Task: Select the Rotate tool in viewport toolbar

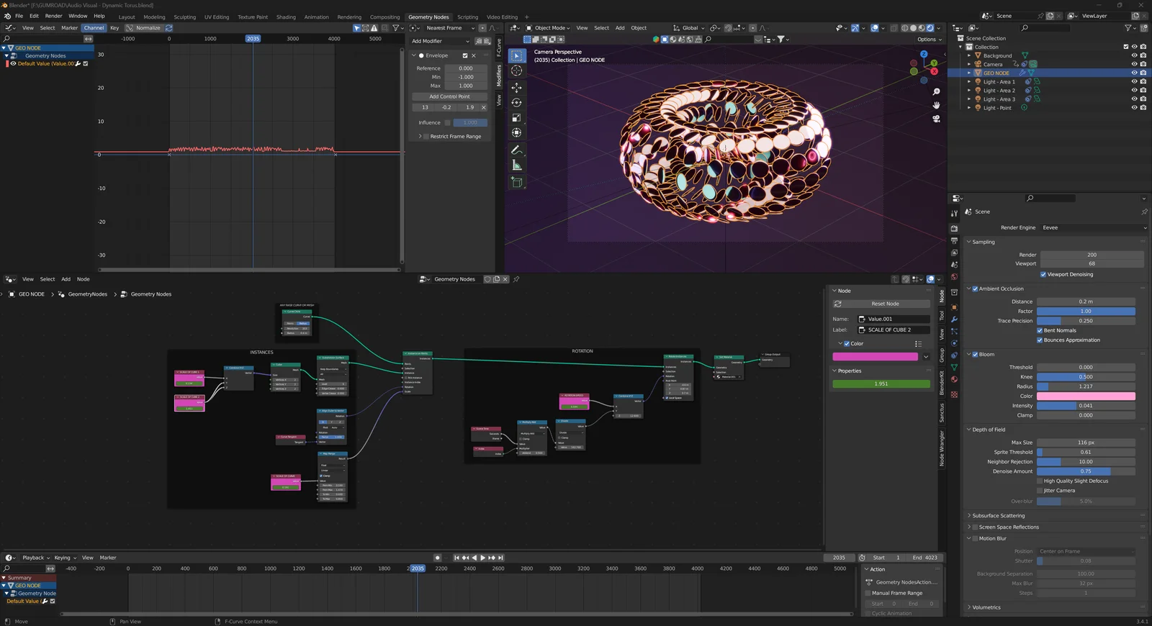Action: point(517,103)
